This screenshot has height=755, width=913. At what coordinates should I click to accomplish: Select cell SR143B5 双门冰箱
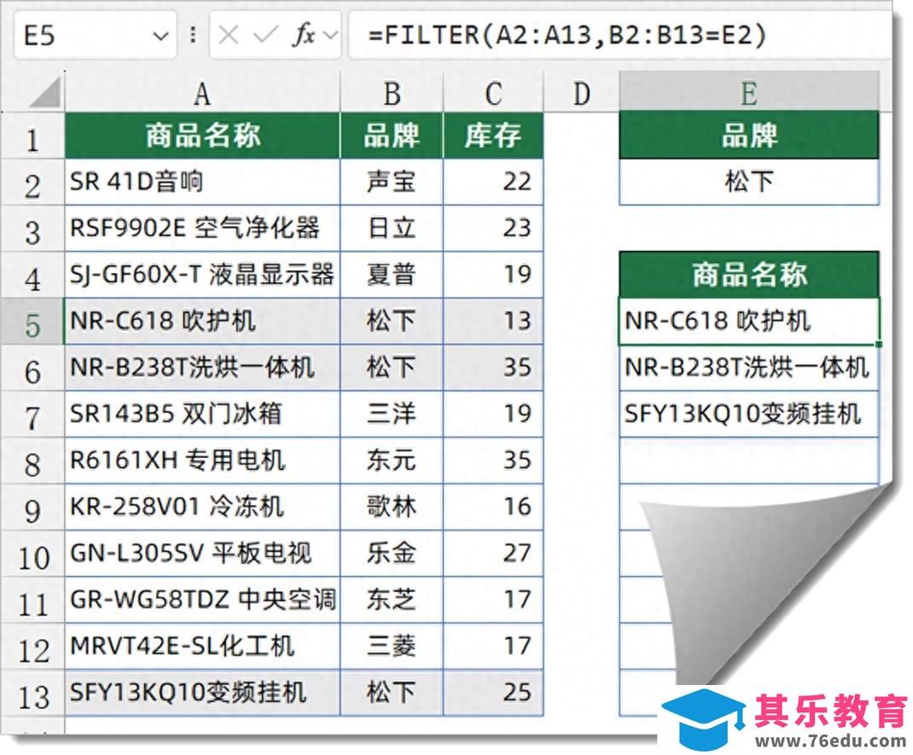(202, 415)
